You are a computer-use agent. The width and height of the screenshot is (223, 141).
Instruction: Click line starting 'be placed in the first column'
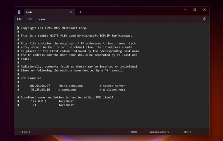coord(79,51)
